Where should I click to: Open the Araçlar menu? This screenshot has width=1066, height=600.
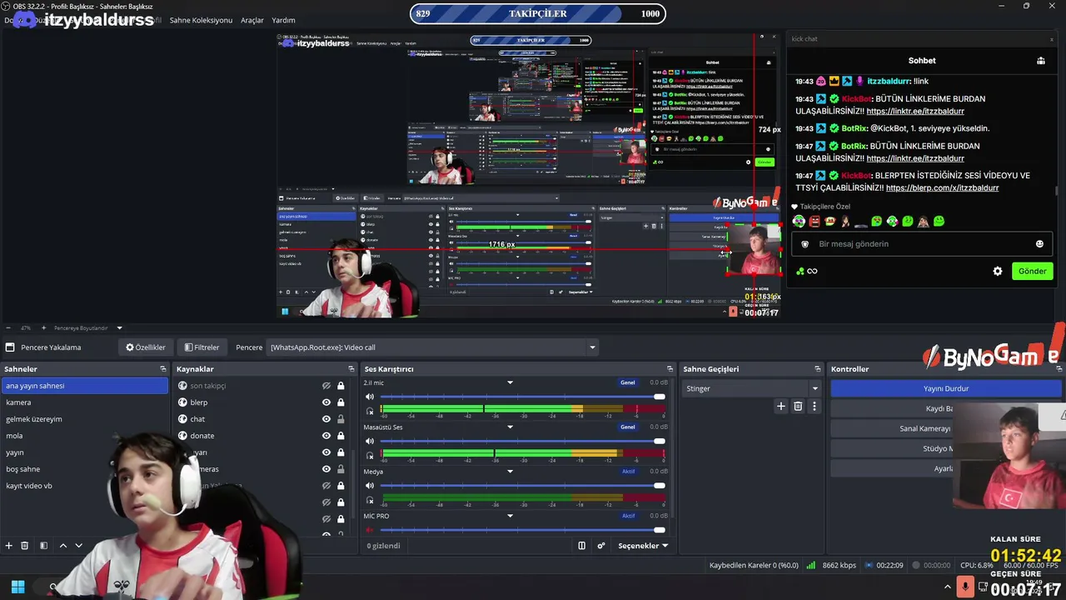tap(252, 20)
